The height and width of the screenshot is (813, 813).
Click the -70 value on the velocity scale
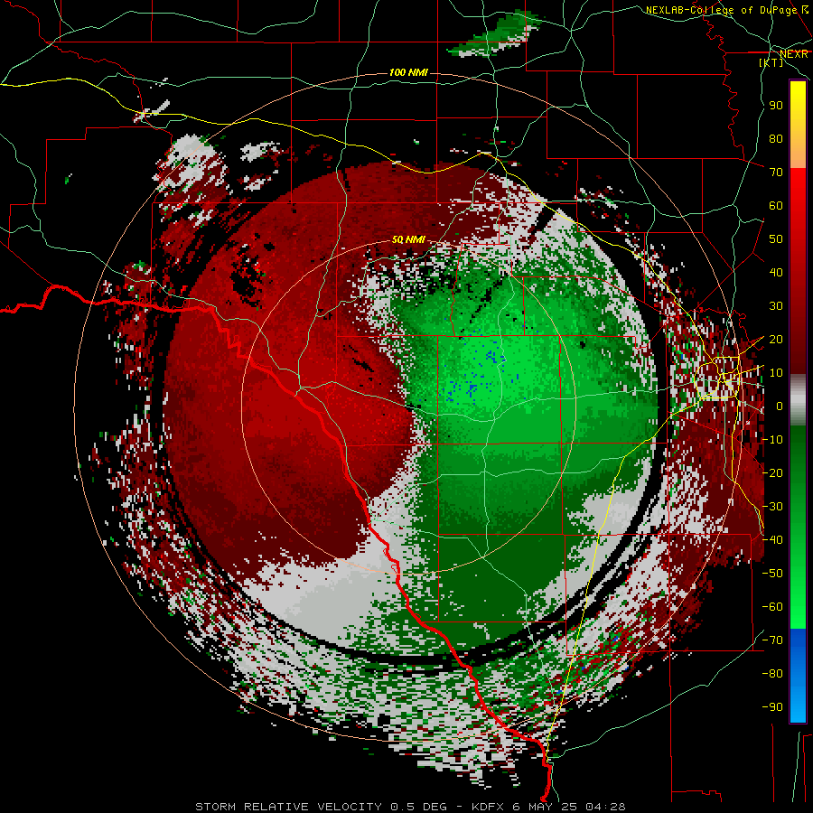pos(772,640)
